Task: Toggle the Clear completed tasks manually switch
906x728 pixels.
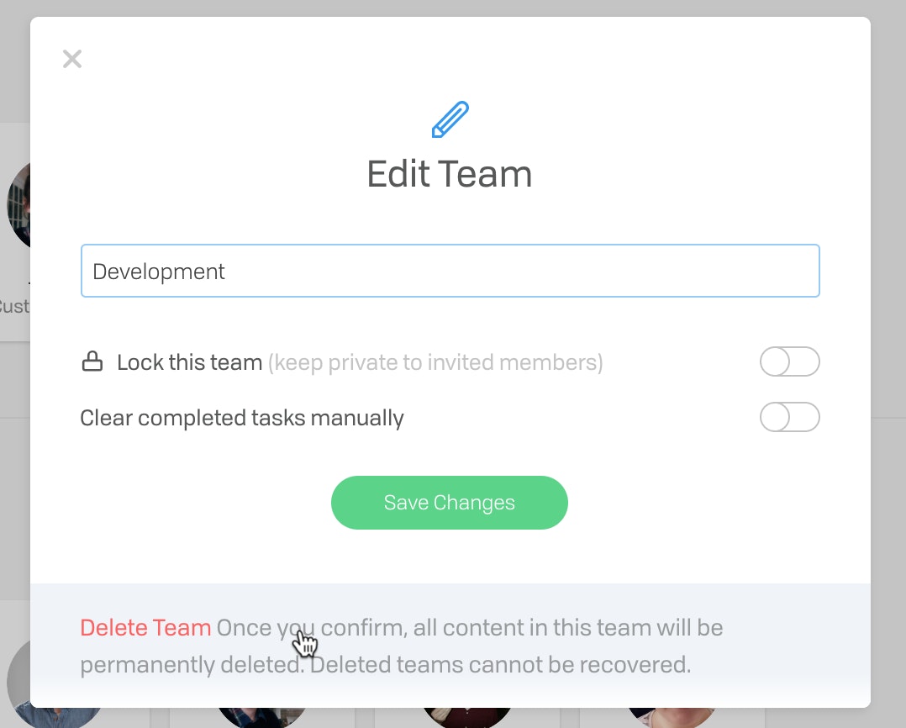Action: coord(789,417)
